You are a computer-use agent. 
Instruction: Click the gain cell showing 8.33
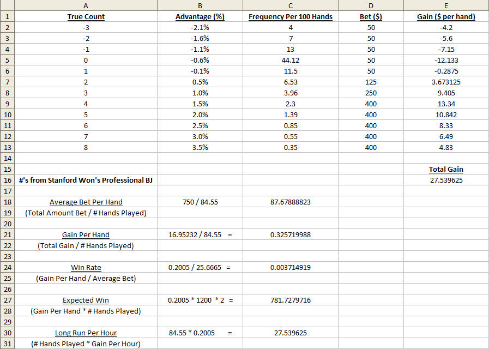click(x=446, y=125)
